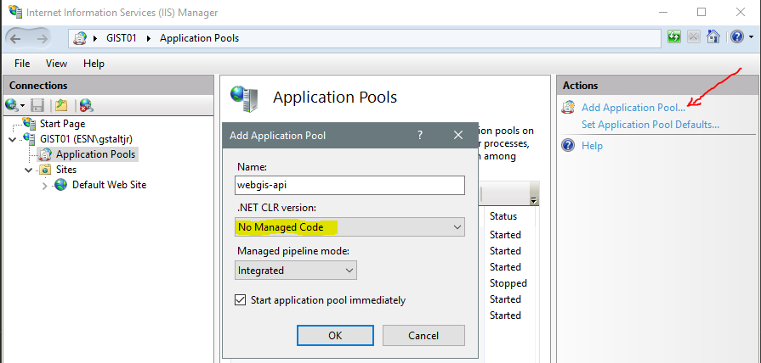Open the Help menu in menu bar
The image size is (761, 363).
(94, 64)
